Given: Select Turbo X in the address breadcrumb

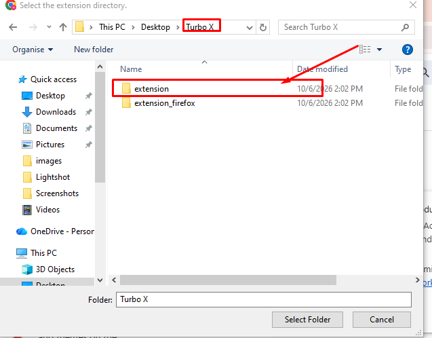Looking at the screenshot, I should (200, 27).
